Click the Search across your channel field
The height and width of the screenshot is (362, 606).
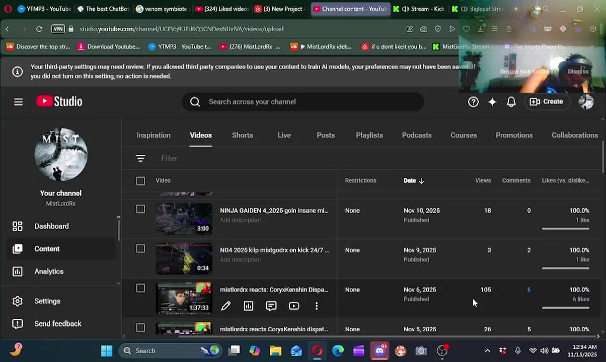pyautogui.click(x=303, y=102)
